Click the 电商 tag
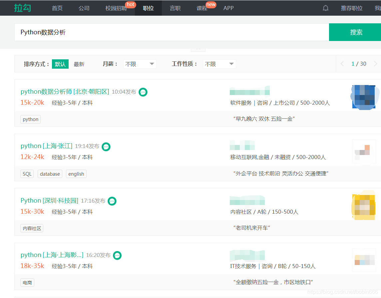Image resolution: width=381 pixels, height=298 pixels. point(27,283)
